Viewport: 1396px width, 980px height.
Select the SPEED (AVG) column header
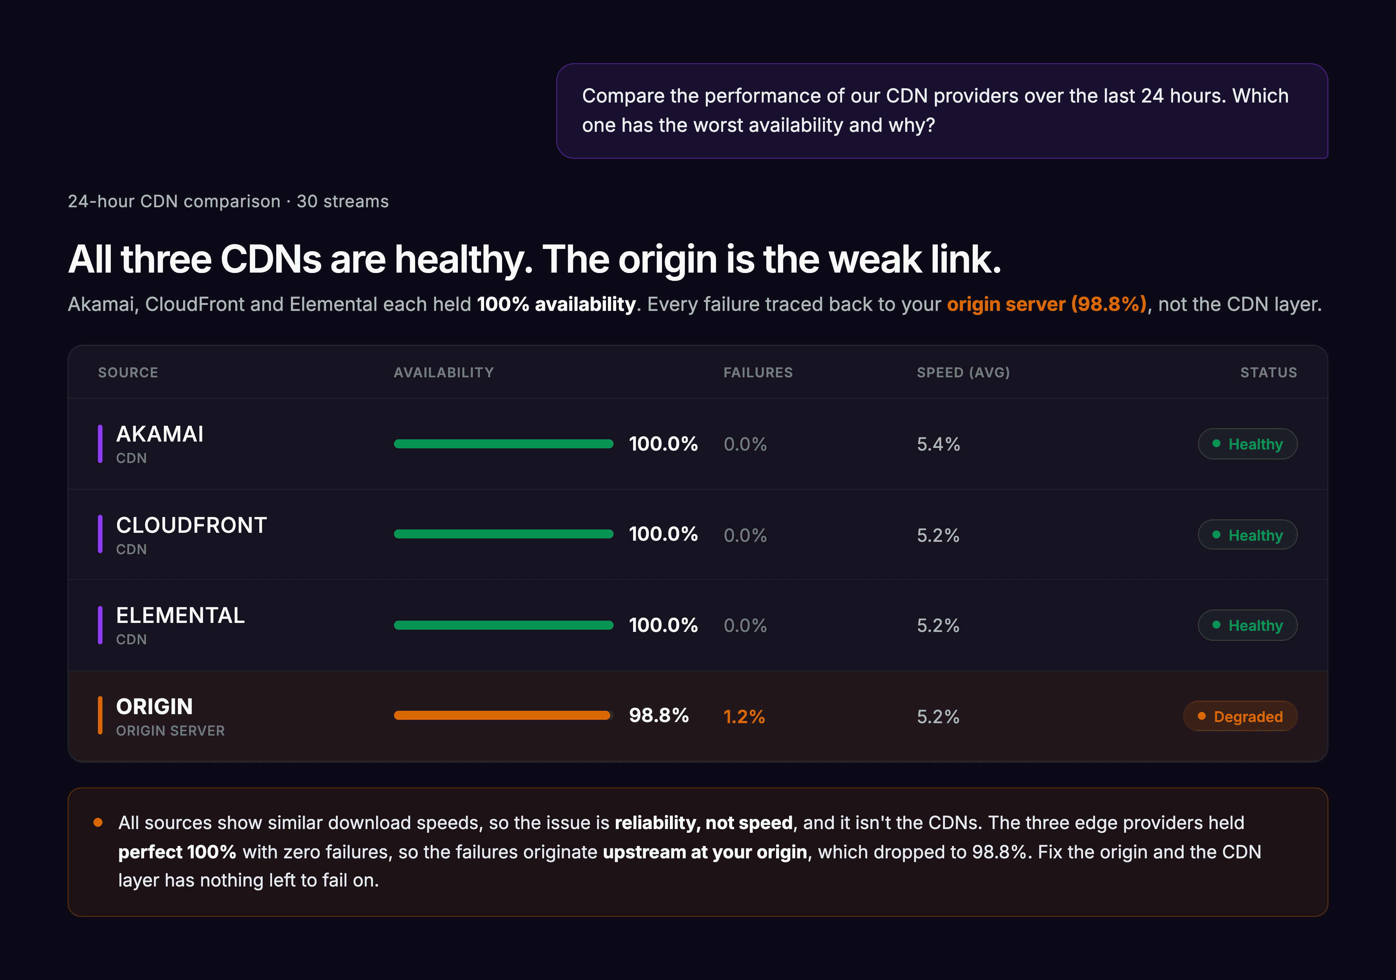pyautogui.click(x=963, y=372)
